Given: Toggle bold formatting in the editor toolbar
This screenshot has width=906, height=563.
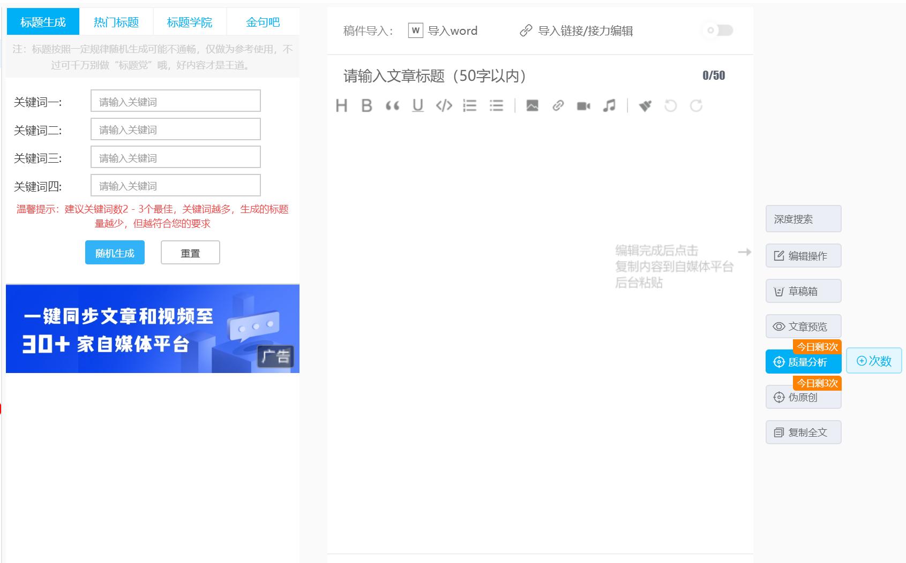Looking at the screenshot, I should coord(366,105).
